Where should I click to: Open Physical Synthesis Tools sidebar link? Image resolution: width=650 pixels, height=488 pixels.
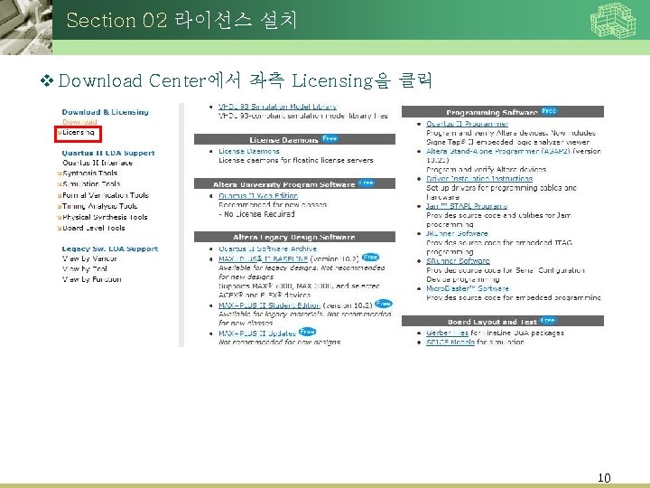tap(105, 217)
